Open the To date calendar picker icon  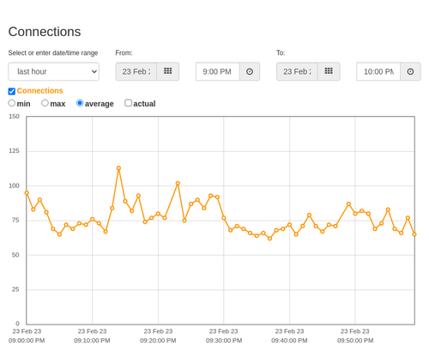(329, 71)
